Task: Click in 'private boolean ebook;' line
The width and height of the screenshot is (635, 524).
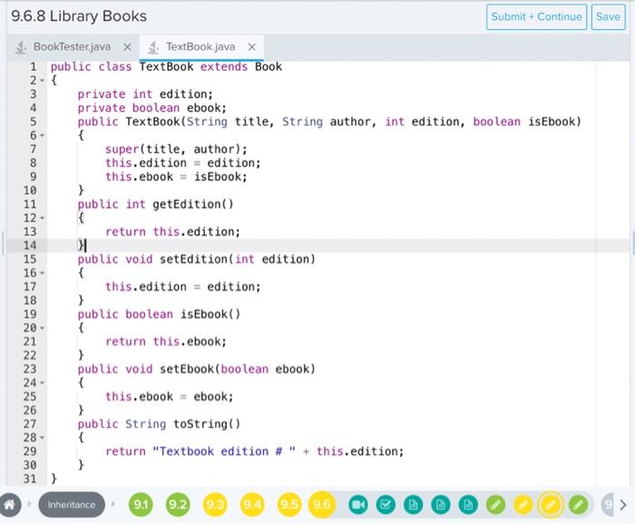Action: click(x=151, y=108)
